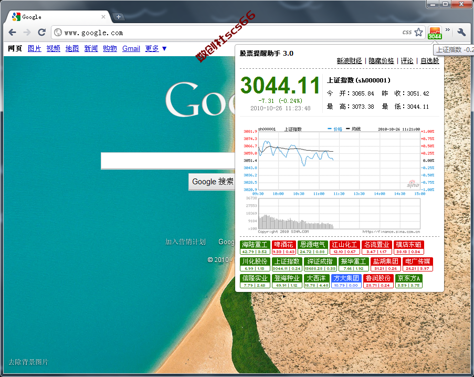Close the Google tab
Viewport: 474px width, 377px height.
tap(103, 17)
